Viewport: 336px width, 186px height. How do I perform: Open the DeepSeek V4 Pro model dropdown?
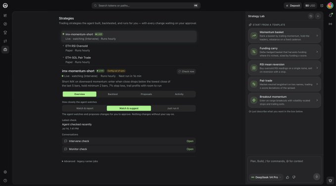[266, 177]
